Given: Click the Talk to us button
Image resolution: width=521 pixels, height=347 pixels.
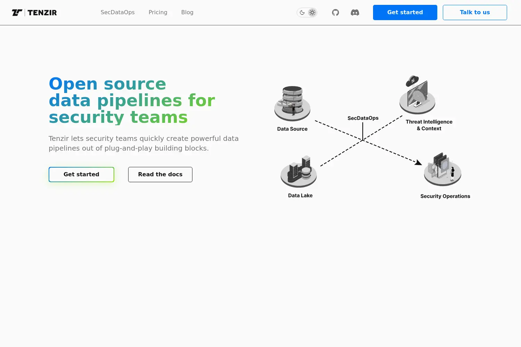Looking at the screenshot, I should click(475, 12).
